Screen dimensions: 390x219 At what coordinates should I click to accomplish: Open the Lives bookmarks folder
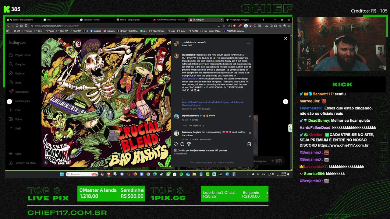click(38, 31)
